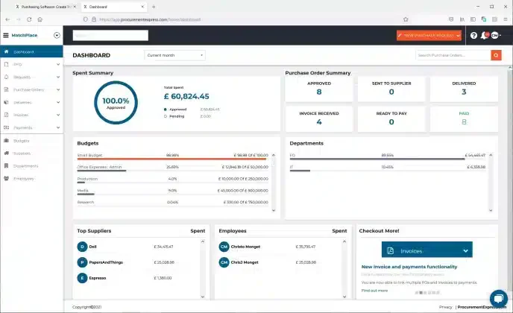
Task: Open the Paid purchase orders card
Action: [464, 118]
